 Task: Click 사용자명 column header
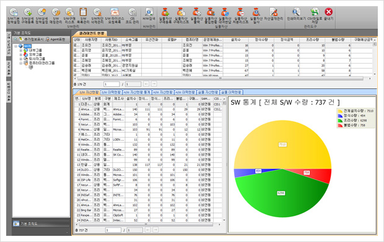click(91, 40)
